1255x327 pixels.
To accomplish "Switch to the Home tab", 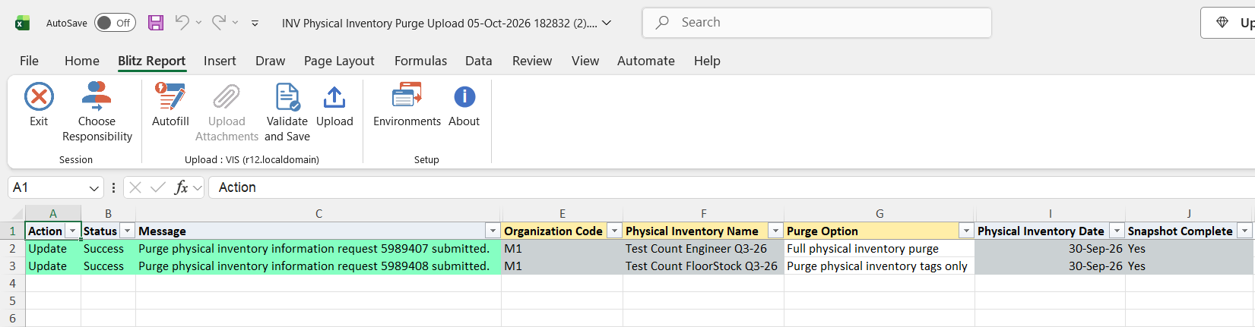I will point(82,61).
